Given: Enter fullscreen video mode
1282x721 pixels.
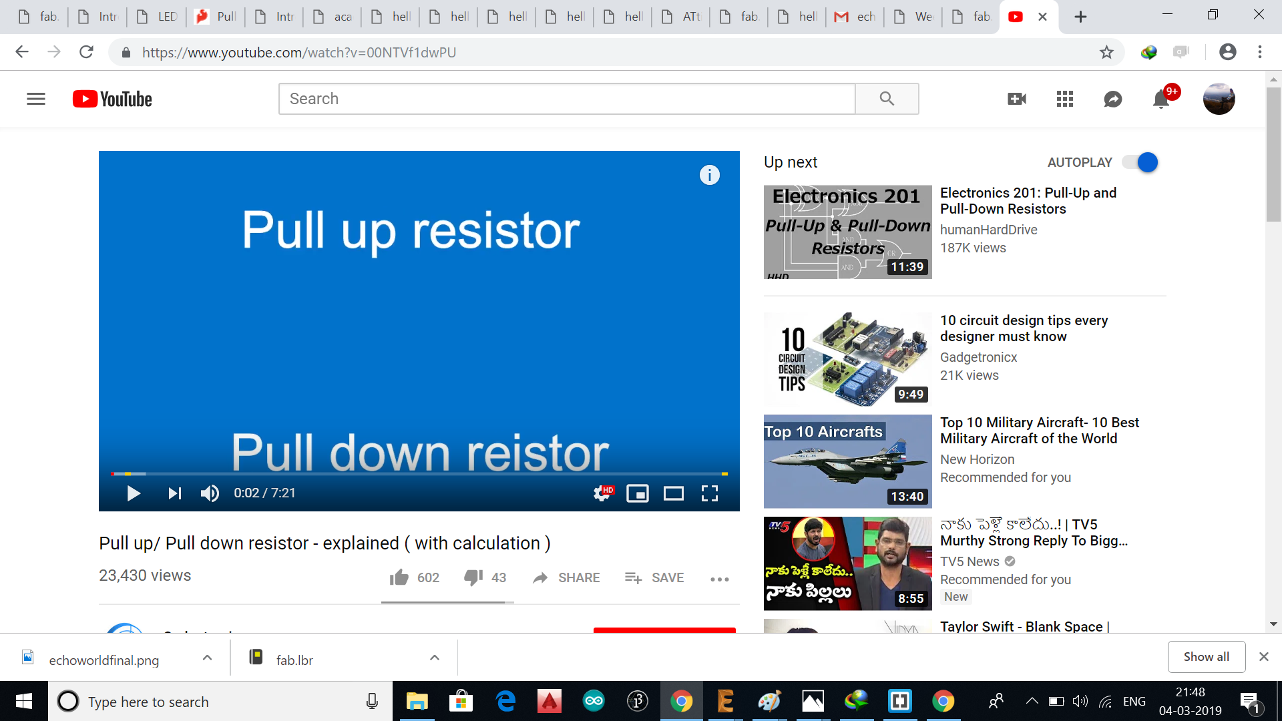Looking at the screenshot, I should (709, 493).
